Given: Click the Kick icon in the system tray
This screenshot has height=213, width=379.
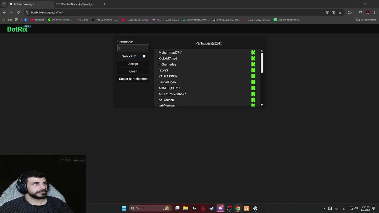Looking at the screenshot, I should pyautogui.click(x=330, y=208).
